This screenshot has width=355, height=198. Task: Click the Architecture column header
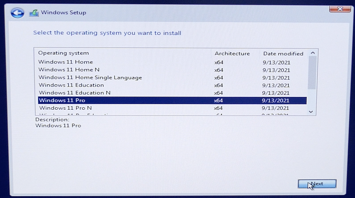232,53
